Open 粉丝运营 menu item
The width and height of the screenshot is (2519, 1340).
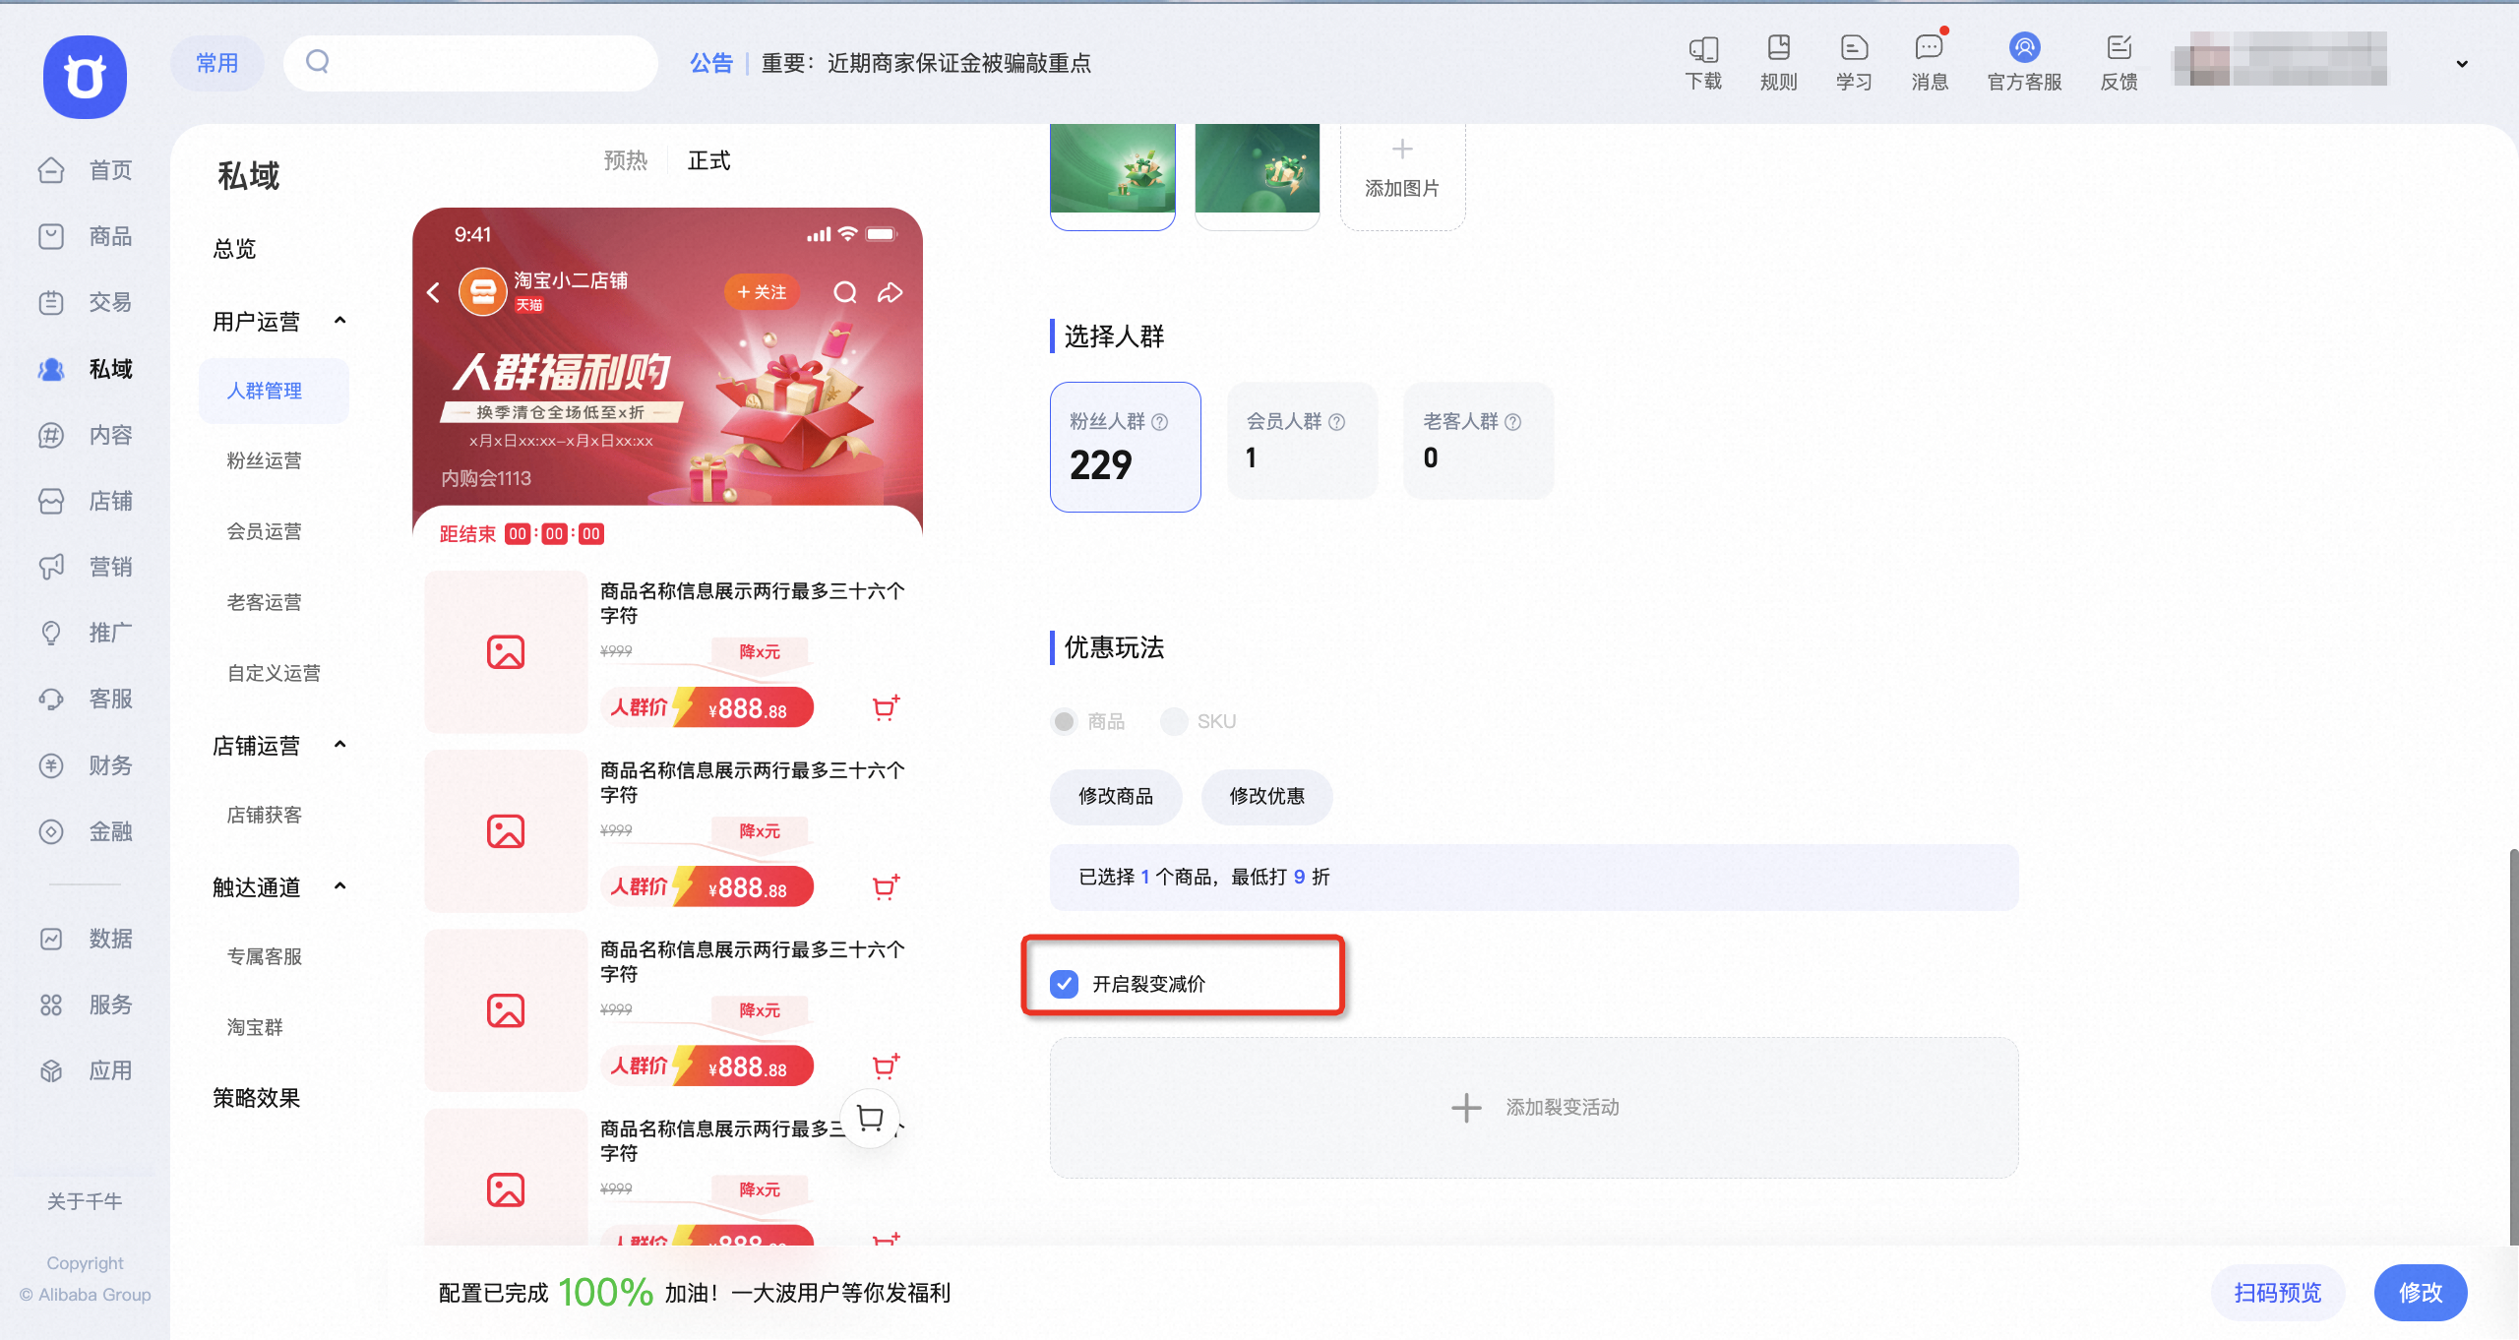[x=265, y=460]
